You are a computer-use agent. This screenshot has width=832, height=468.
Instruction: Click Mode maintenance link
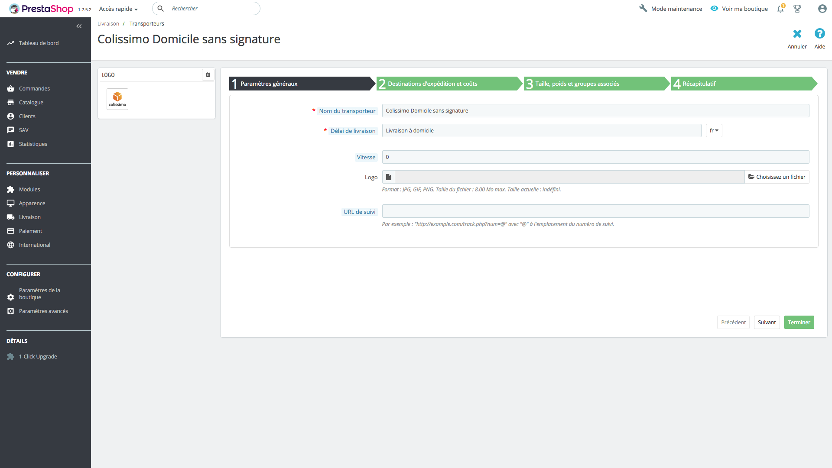coord(676,9)
